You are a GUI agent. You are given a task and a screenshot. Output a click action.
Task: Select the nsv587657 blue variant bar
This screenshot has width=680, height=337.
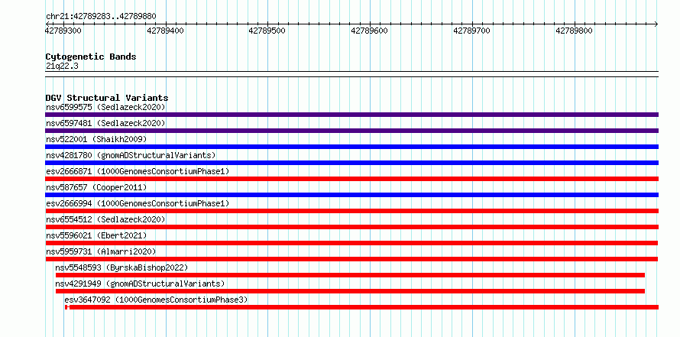coord(351,195)
